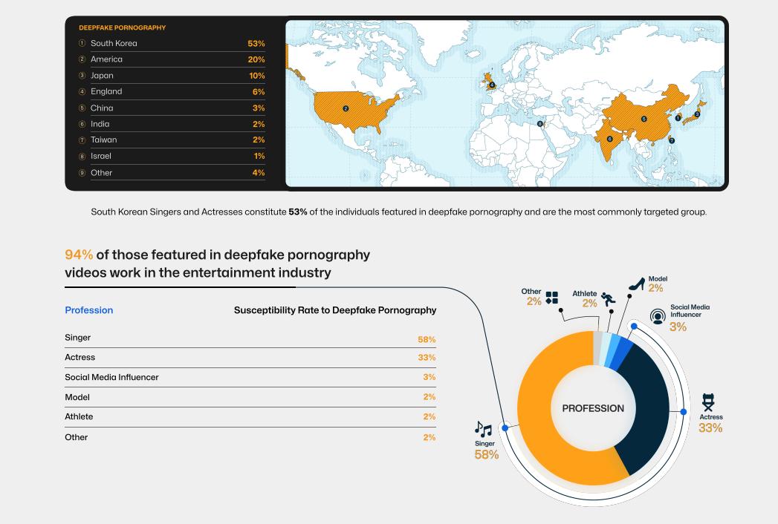Click the 3% below Social Media Influencer callout
The image size is (778, 524).
(x=678, y=327)
